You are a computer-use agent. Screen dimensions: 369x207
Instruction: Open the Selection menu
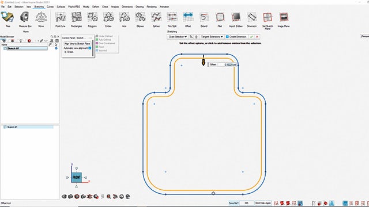(x=19, y=7)
